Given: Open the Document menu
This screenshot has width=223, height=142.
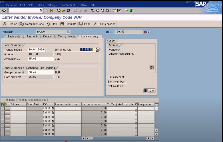Looking at the screenshot, I should (x=11, y=5).
